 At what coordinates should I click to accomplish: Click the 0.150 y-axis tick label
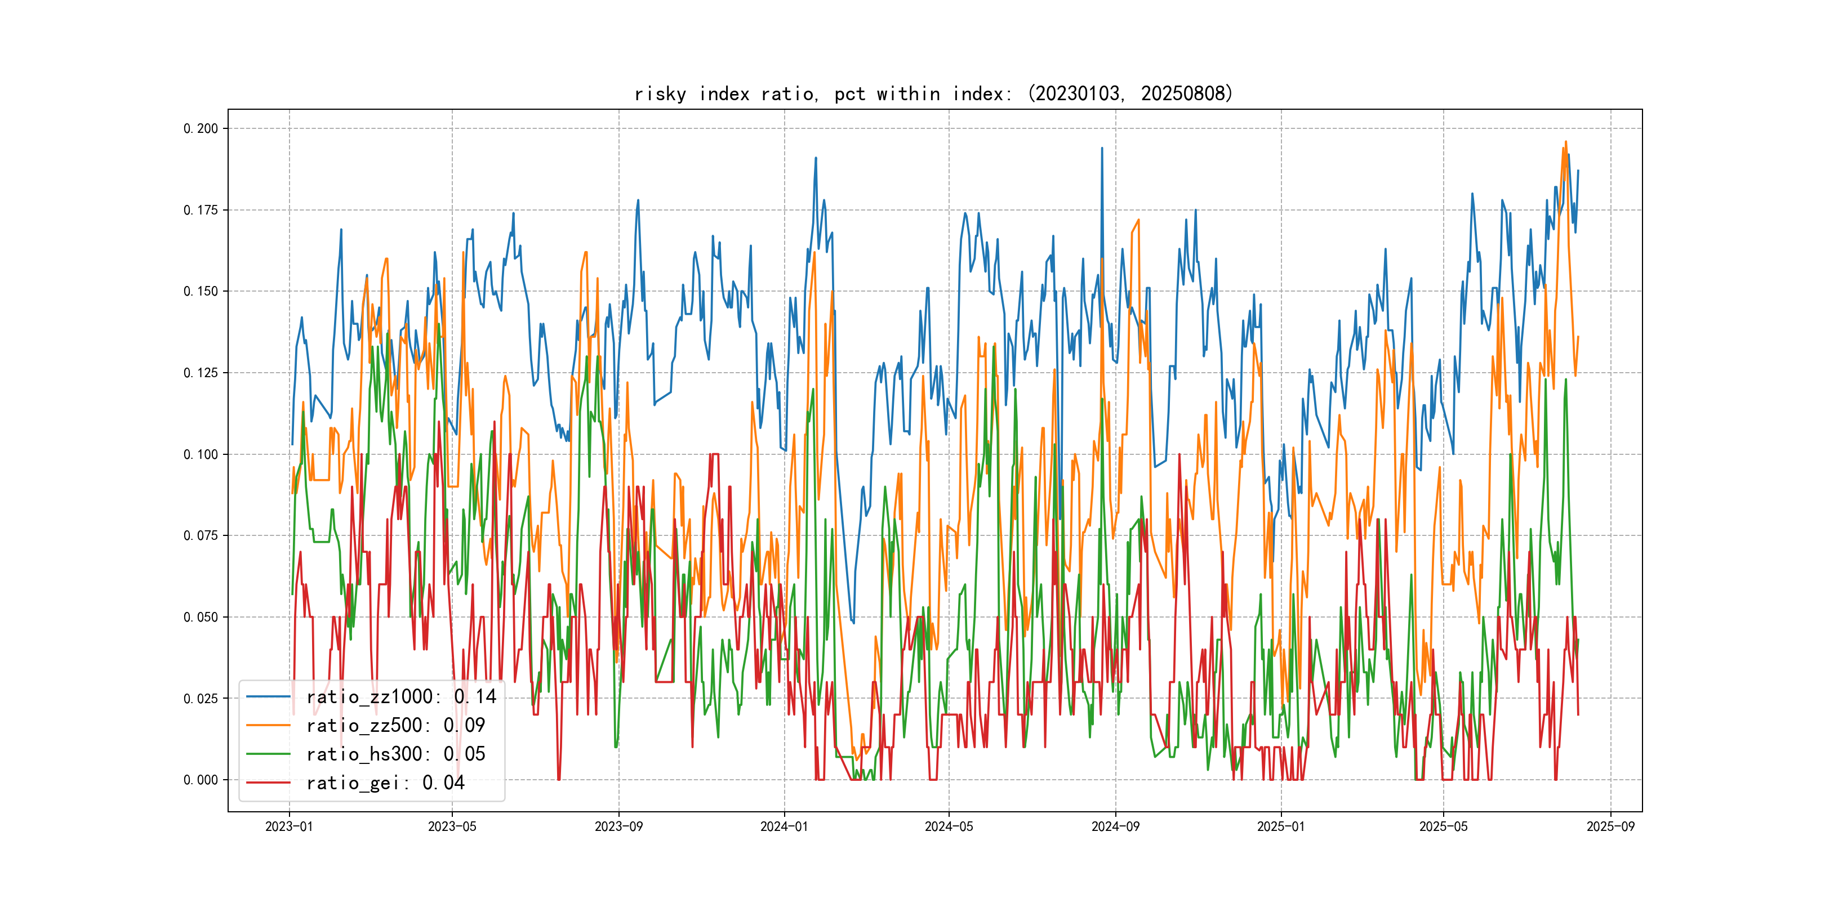(x=201, y=291)
